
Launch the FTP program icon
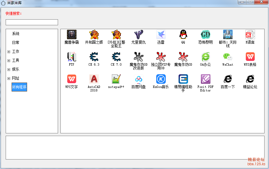coord(71,57)
